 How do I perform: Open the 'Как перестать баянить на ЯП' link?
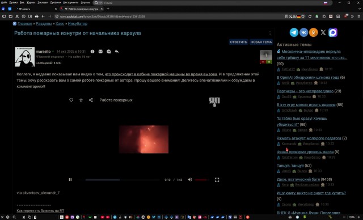point(40,211)
